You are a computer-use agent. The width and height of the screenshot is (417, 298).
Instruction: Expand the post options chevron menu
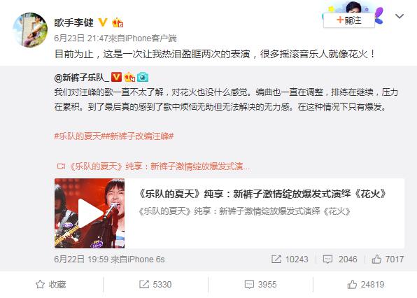tap(400, 17)
